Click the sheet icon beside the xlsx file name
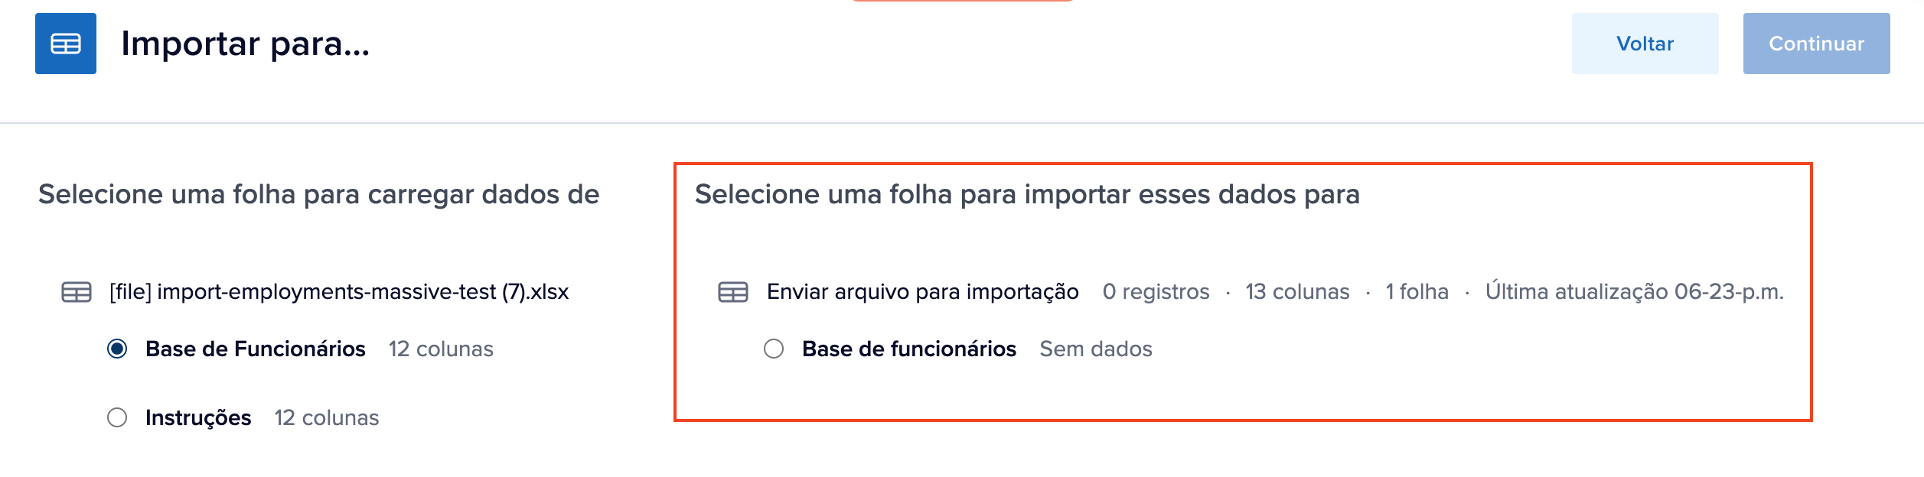This screenshot has height=477, width=1924. coord(77,292)
